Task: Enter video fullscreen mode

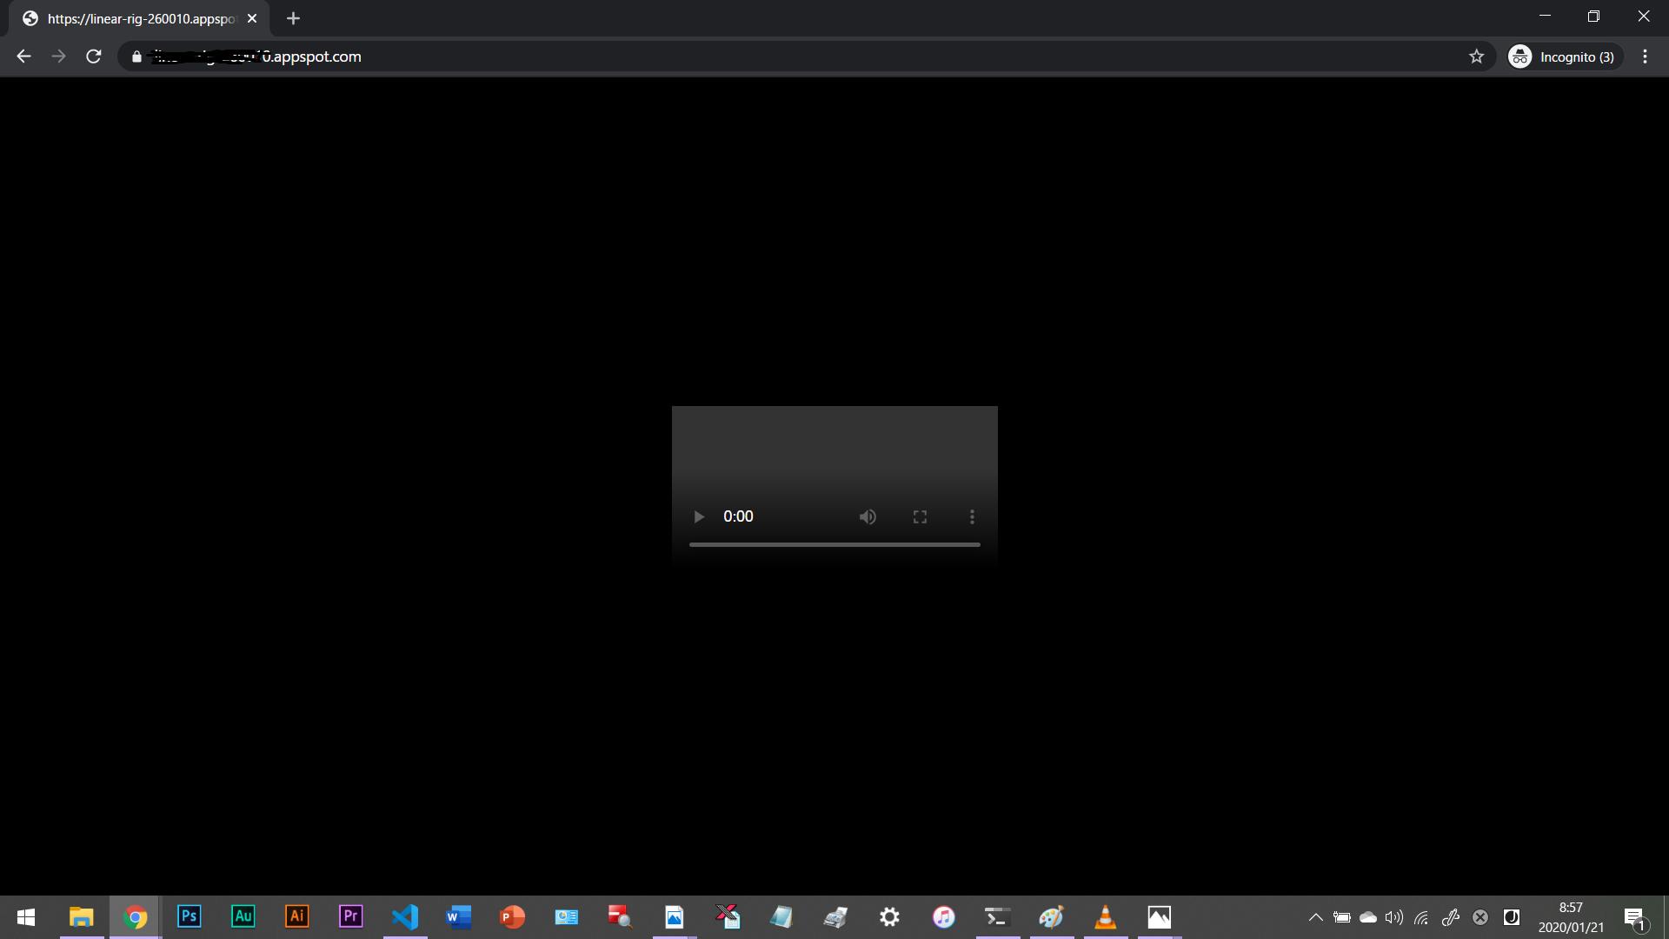Action: pos(920,517)
